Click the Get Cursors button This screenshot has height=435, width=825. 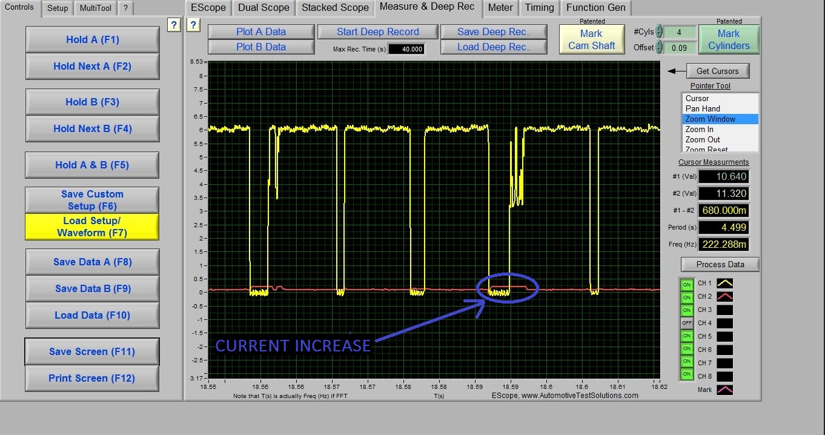717,71
